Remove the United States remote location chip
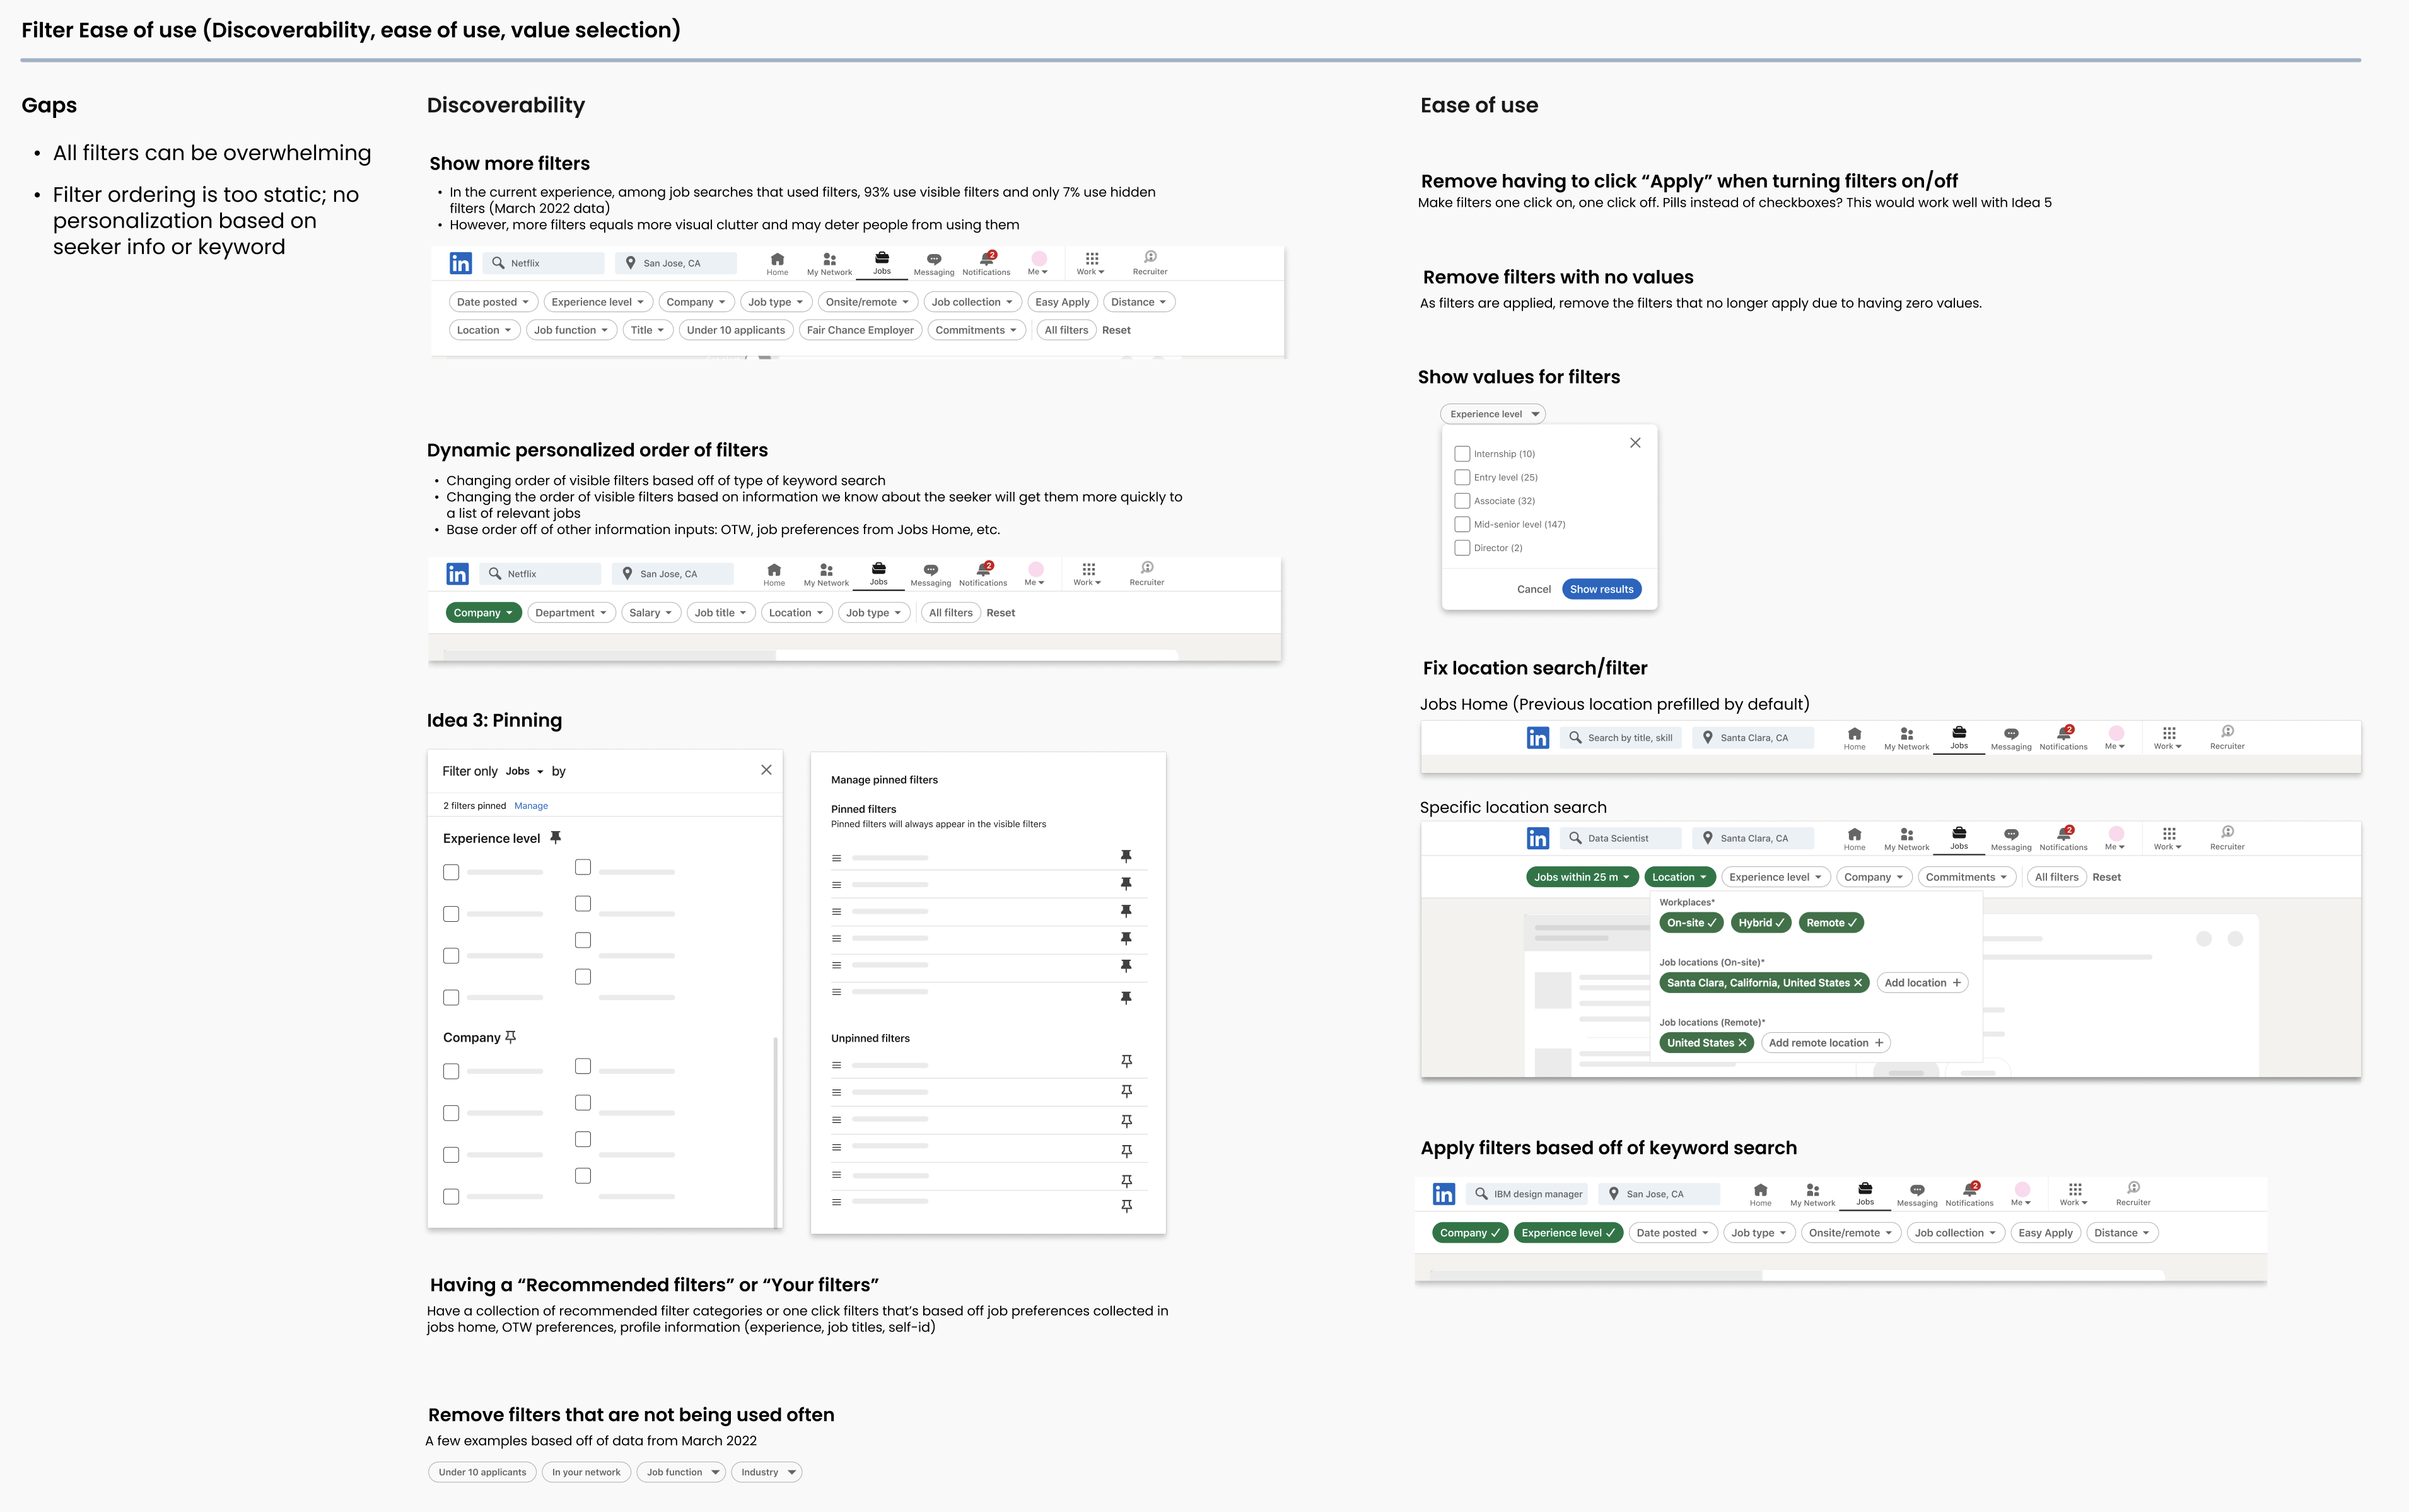The width and height of the screenshot is (2409, 1512). coord(1742,1043)
